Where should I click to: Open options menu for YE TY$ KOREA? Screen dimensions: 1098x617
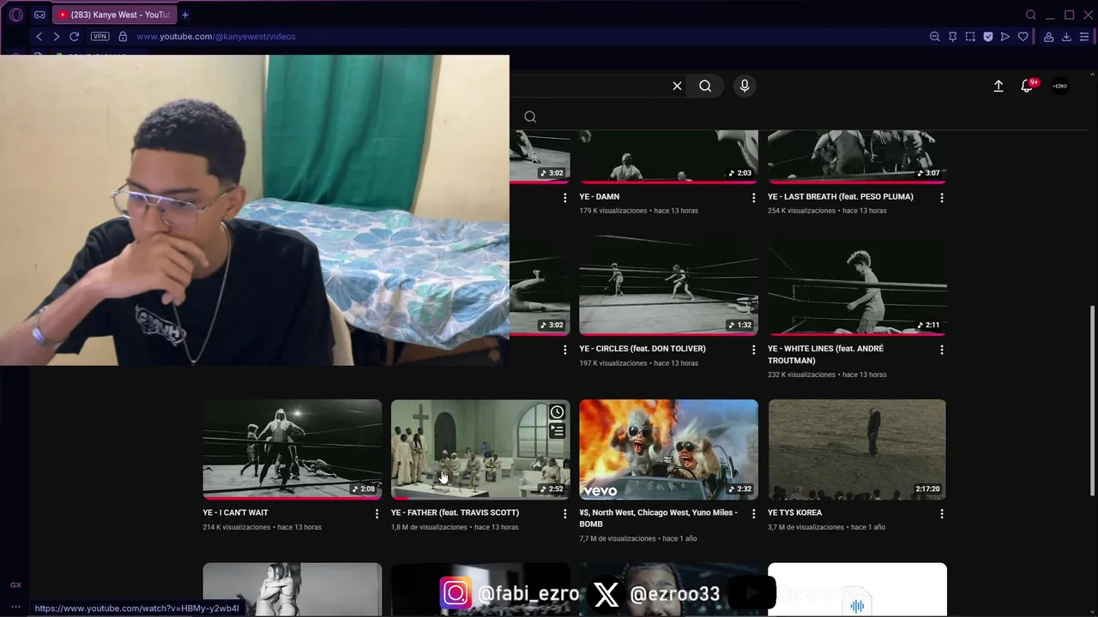(942, 513)
